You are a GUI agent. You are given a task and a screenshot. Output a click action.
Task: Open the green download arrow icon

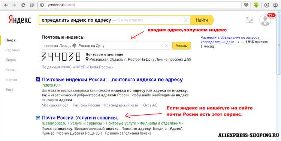click(256, 5)
